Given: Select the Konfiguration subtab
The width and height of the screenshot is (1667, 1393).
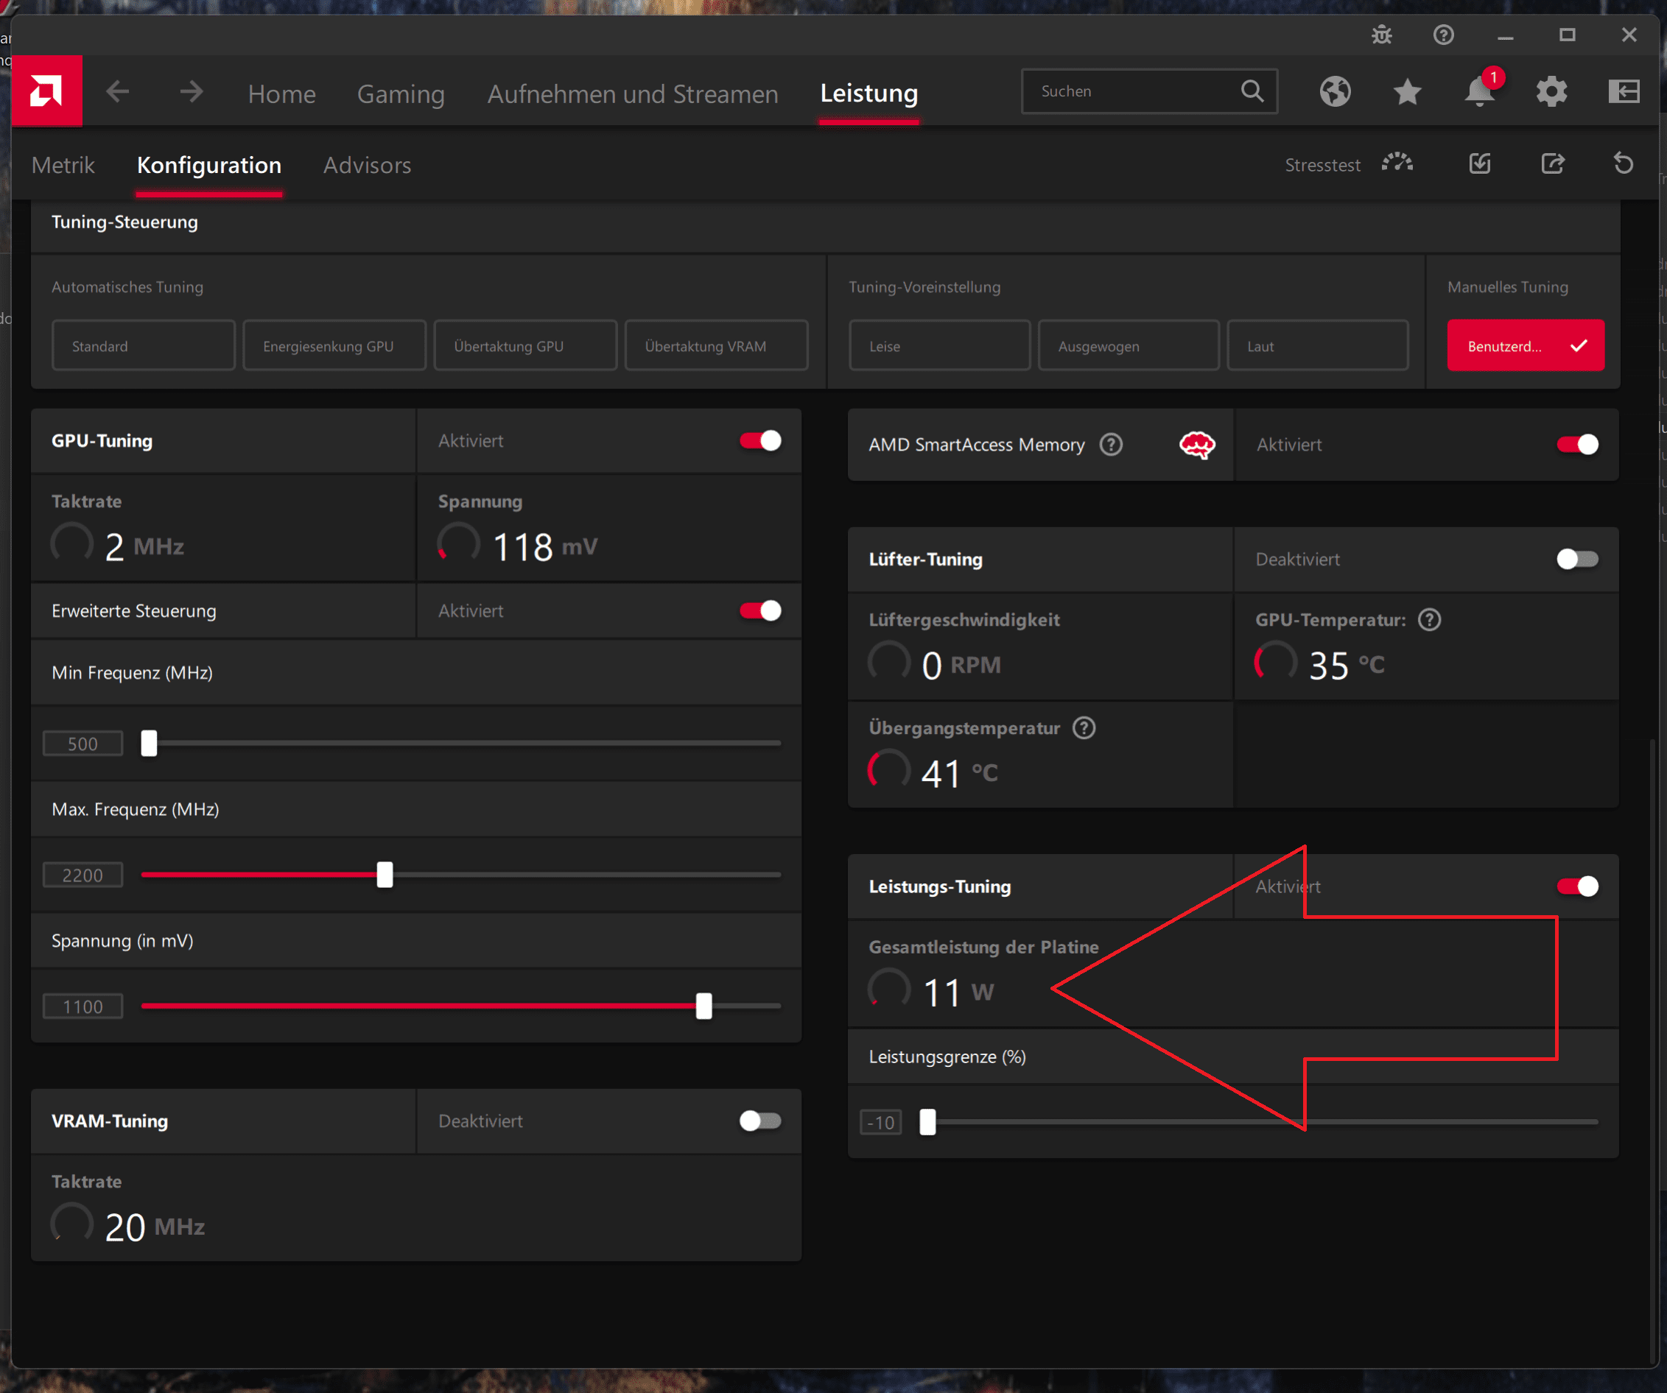Looking at the screenshot, I should pyautogui.click(x=208, y=165).
